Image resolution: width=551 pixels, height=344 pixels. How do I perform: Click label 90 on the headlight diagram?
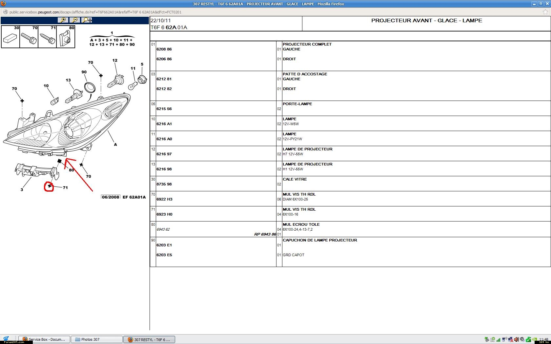tap(84, 72)
